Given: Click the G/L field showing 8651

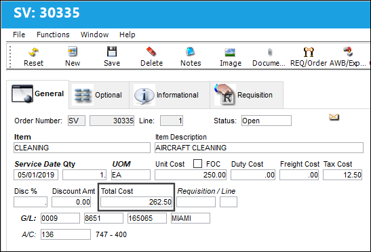Looking at the screenshot, I should pos(104,218).
